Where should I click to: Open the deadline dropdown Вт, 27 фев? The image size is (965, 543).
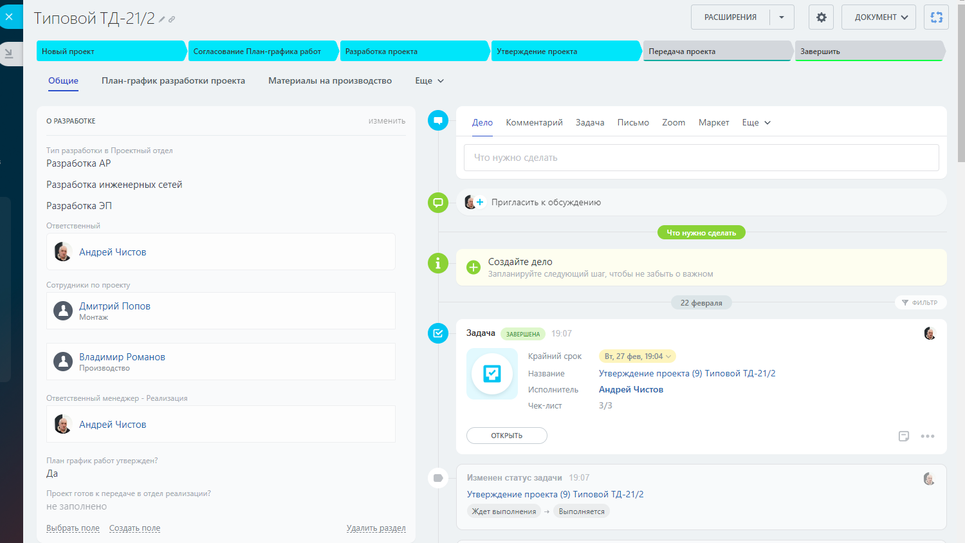[x=637, y=356]
